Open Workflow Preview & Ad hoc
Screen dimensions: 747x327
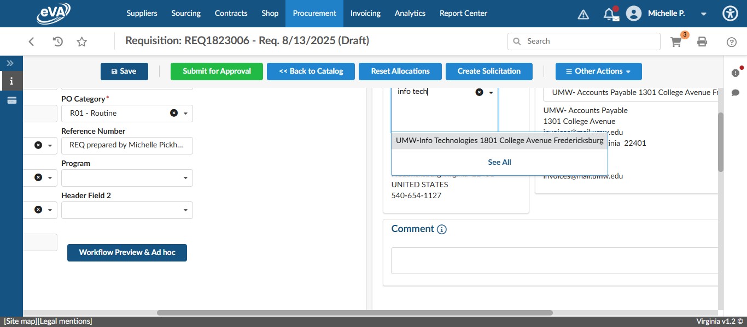pyautogui.click(x=127, y=252)
